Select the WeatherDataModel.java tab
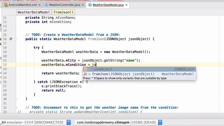 coord(108,5)
